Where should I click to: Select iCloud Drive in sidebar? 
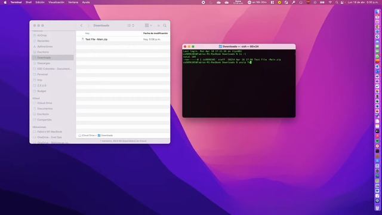point(44,103)
